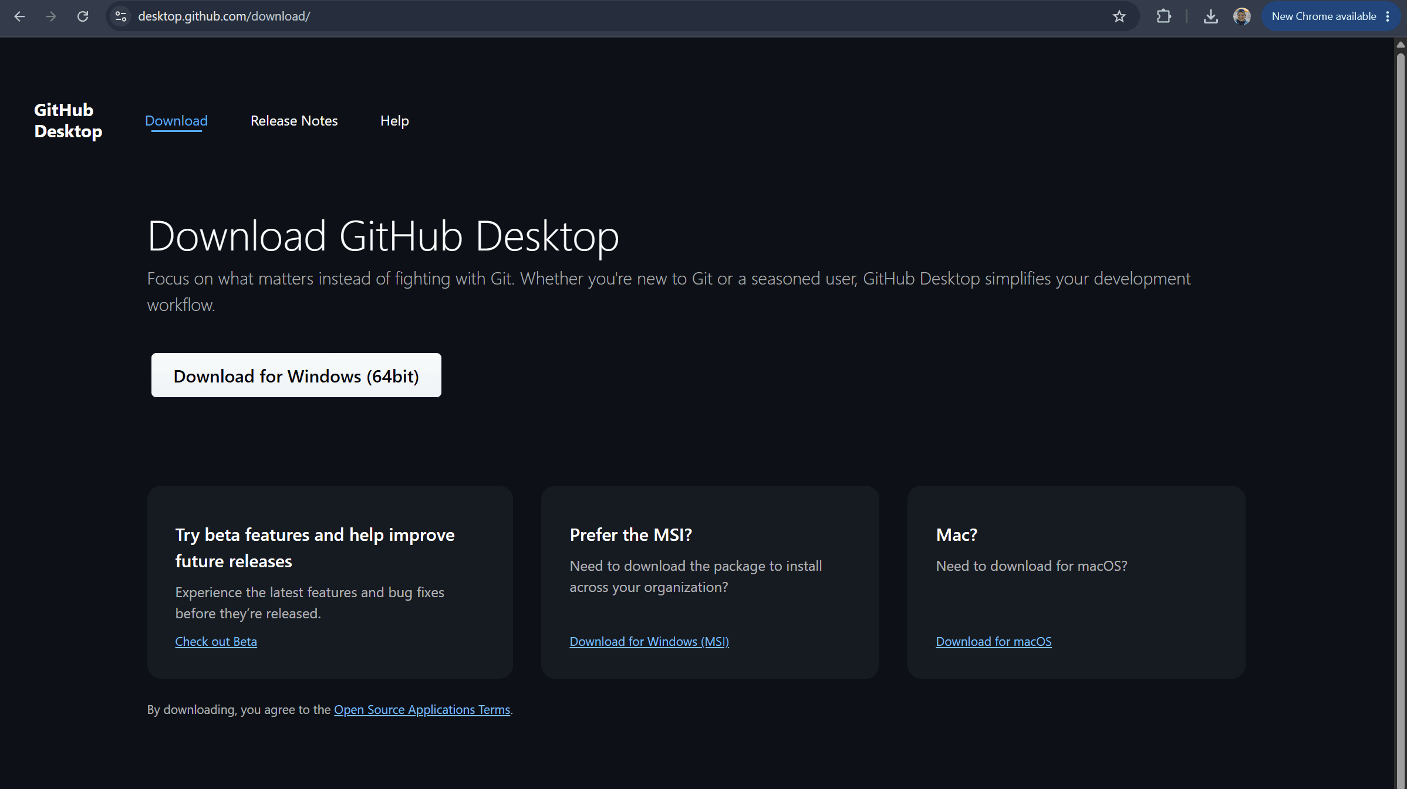Click 'Need to download the package' text
This screenshot has width=1407, height=789.
coord(696,576)
